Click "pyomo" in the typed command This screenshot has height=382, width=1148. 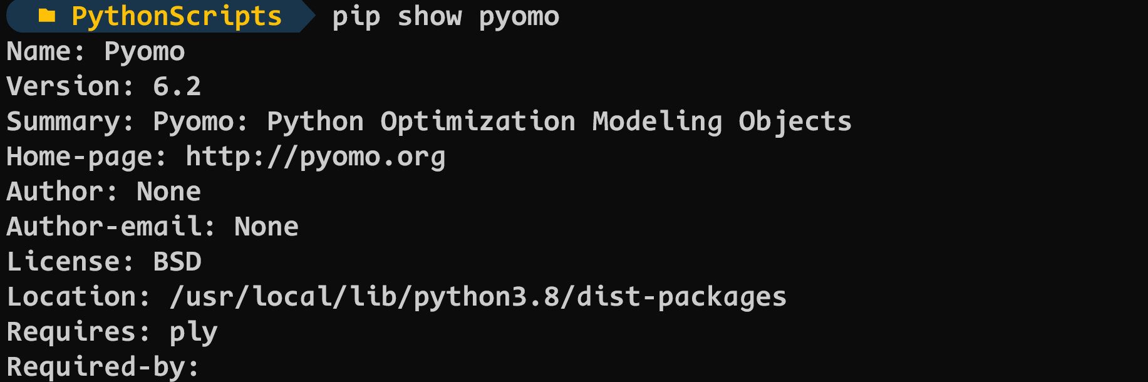(x=519, y=16)
